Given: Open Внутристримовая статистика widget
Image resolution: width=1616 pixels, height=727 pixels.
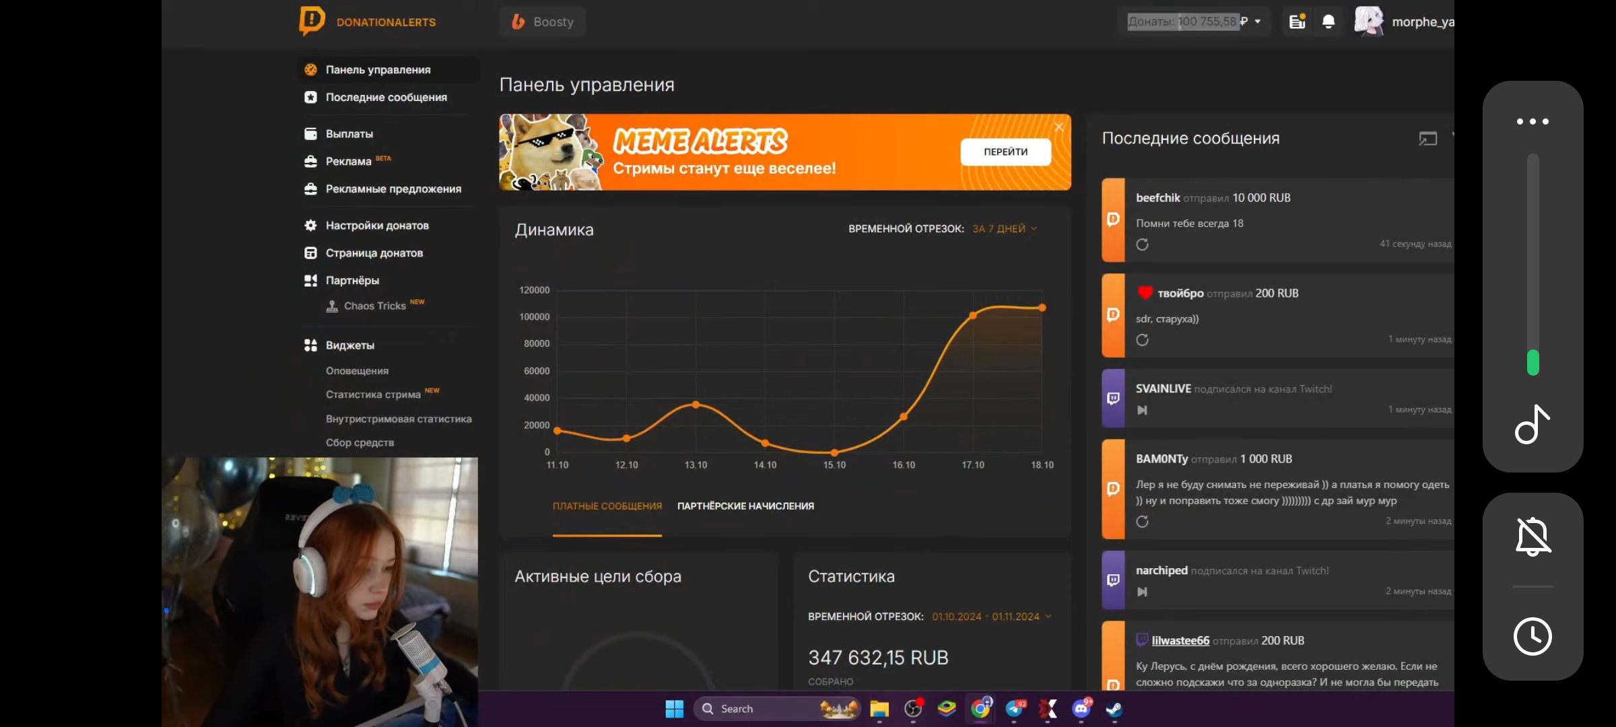Looking at the screenshot, I should point(399,418).
